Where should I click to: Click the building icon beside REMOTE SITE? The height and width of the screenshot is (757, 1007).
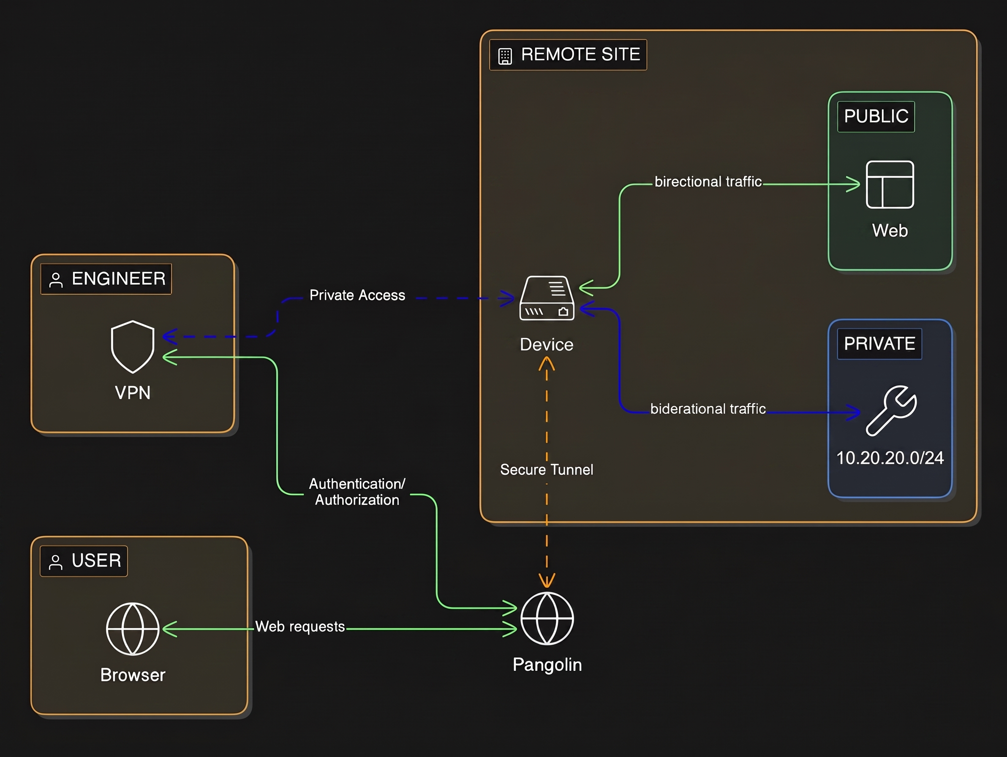point(505,56)
